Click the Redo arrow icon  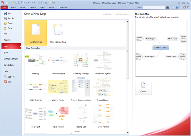pyautogui.click(x=32, y=3)
